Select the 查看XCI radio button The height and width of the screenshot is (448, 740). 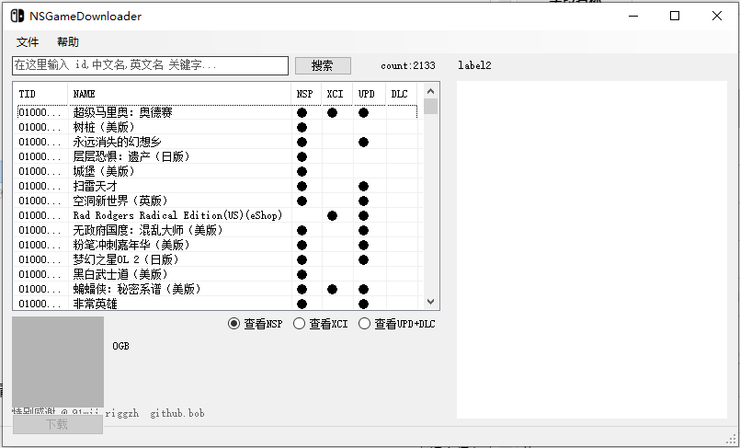tap(299, 324)
